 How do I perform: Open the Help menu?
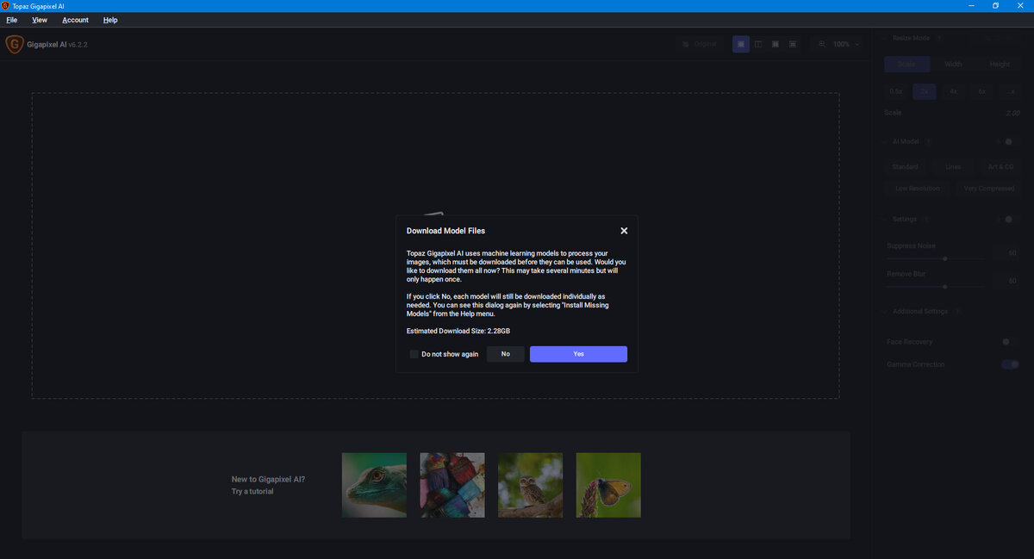click(x=110, y=20)
